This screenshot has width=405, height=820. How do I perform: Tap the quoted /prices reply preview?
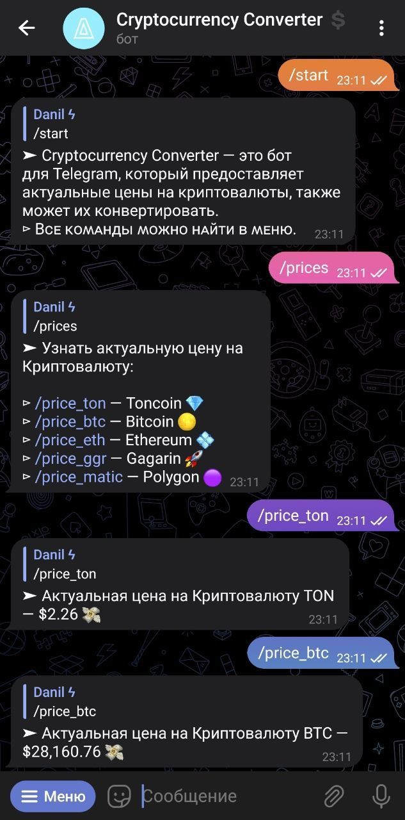[54, 316]
